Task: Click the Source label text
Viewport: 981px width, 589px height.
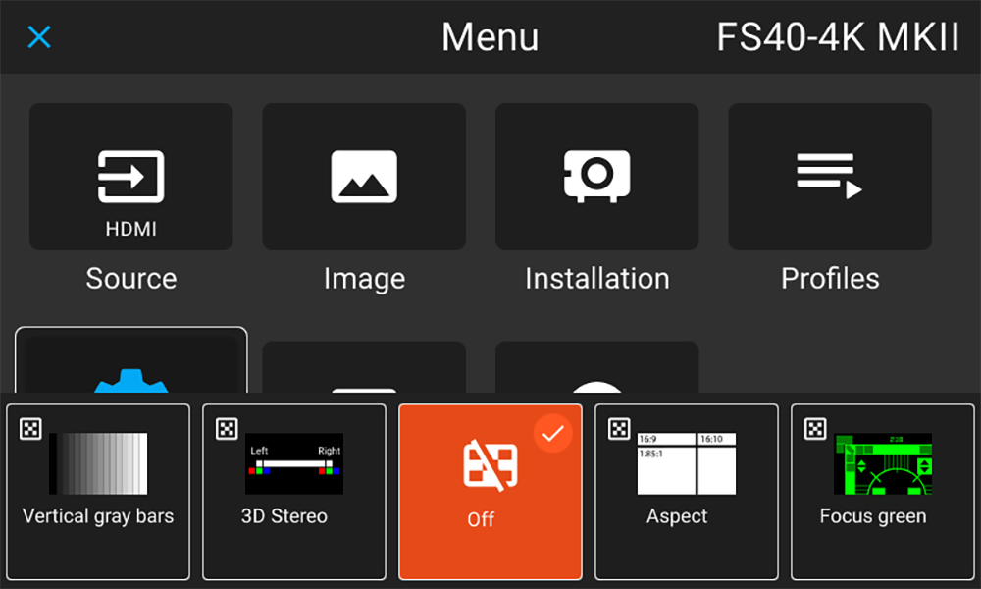Action: (x=130, y=279)
